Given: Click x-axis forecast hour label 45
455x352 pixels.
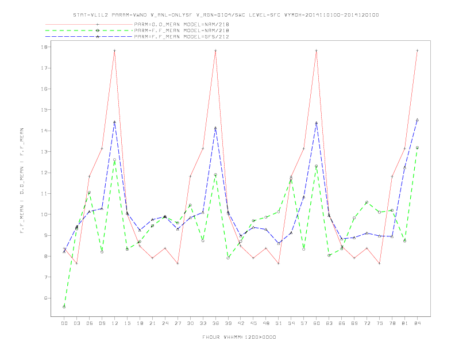Looking at the screenshot, I should (253, 323).
